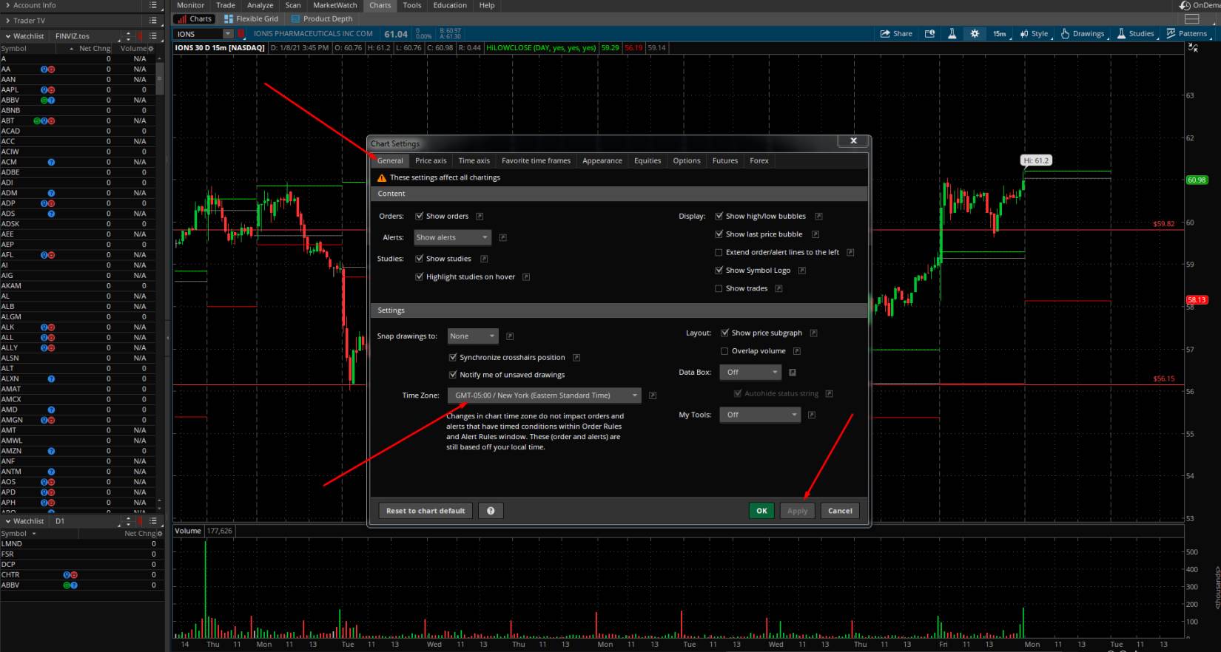1221x652 pixels.
Task: Toggle Show Symbol Logo checkbox
Action: tap(719, 271)
